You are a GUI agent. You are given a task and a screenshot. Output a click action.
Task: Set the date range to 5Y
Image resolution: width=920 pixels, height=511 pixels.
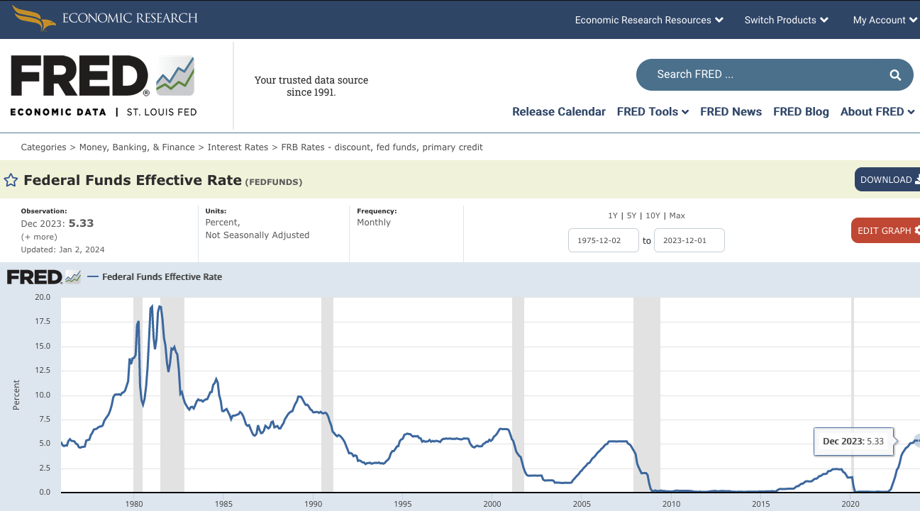click(631, 215)
